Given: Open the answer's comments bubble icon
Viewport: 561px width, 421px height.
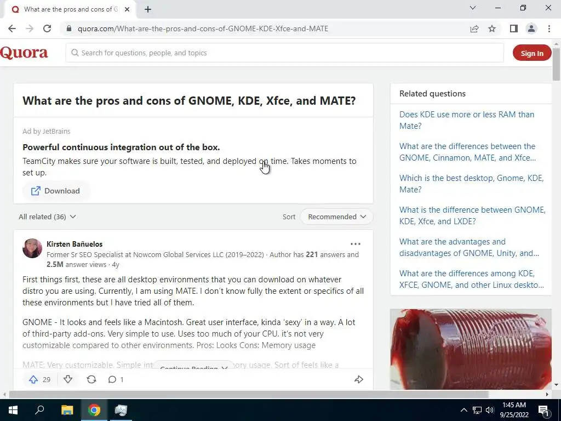Looking at the screenshot, I should point(112,379).
